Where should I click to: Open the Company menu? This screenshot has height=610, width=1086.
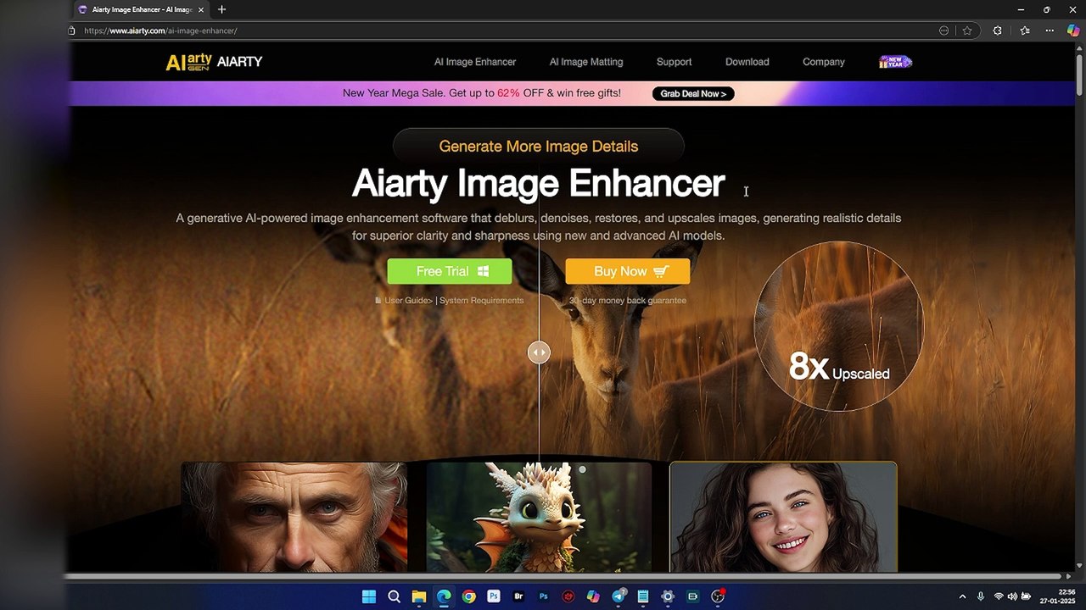(x=824, y=62)
